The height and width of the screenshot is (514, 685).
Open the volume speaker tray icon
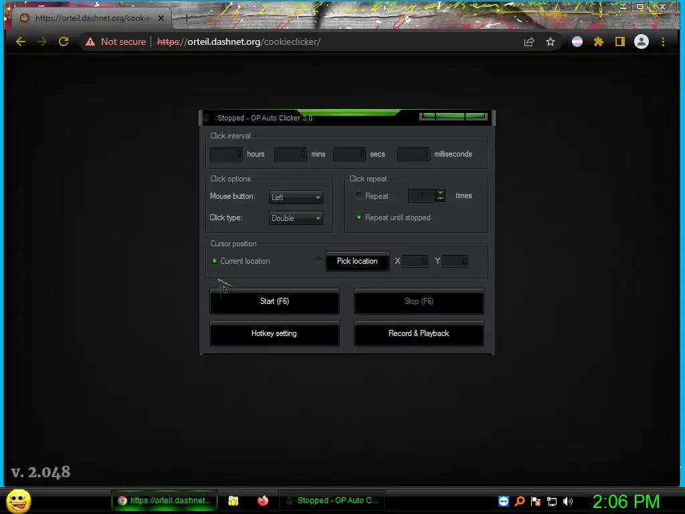568,501
